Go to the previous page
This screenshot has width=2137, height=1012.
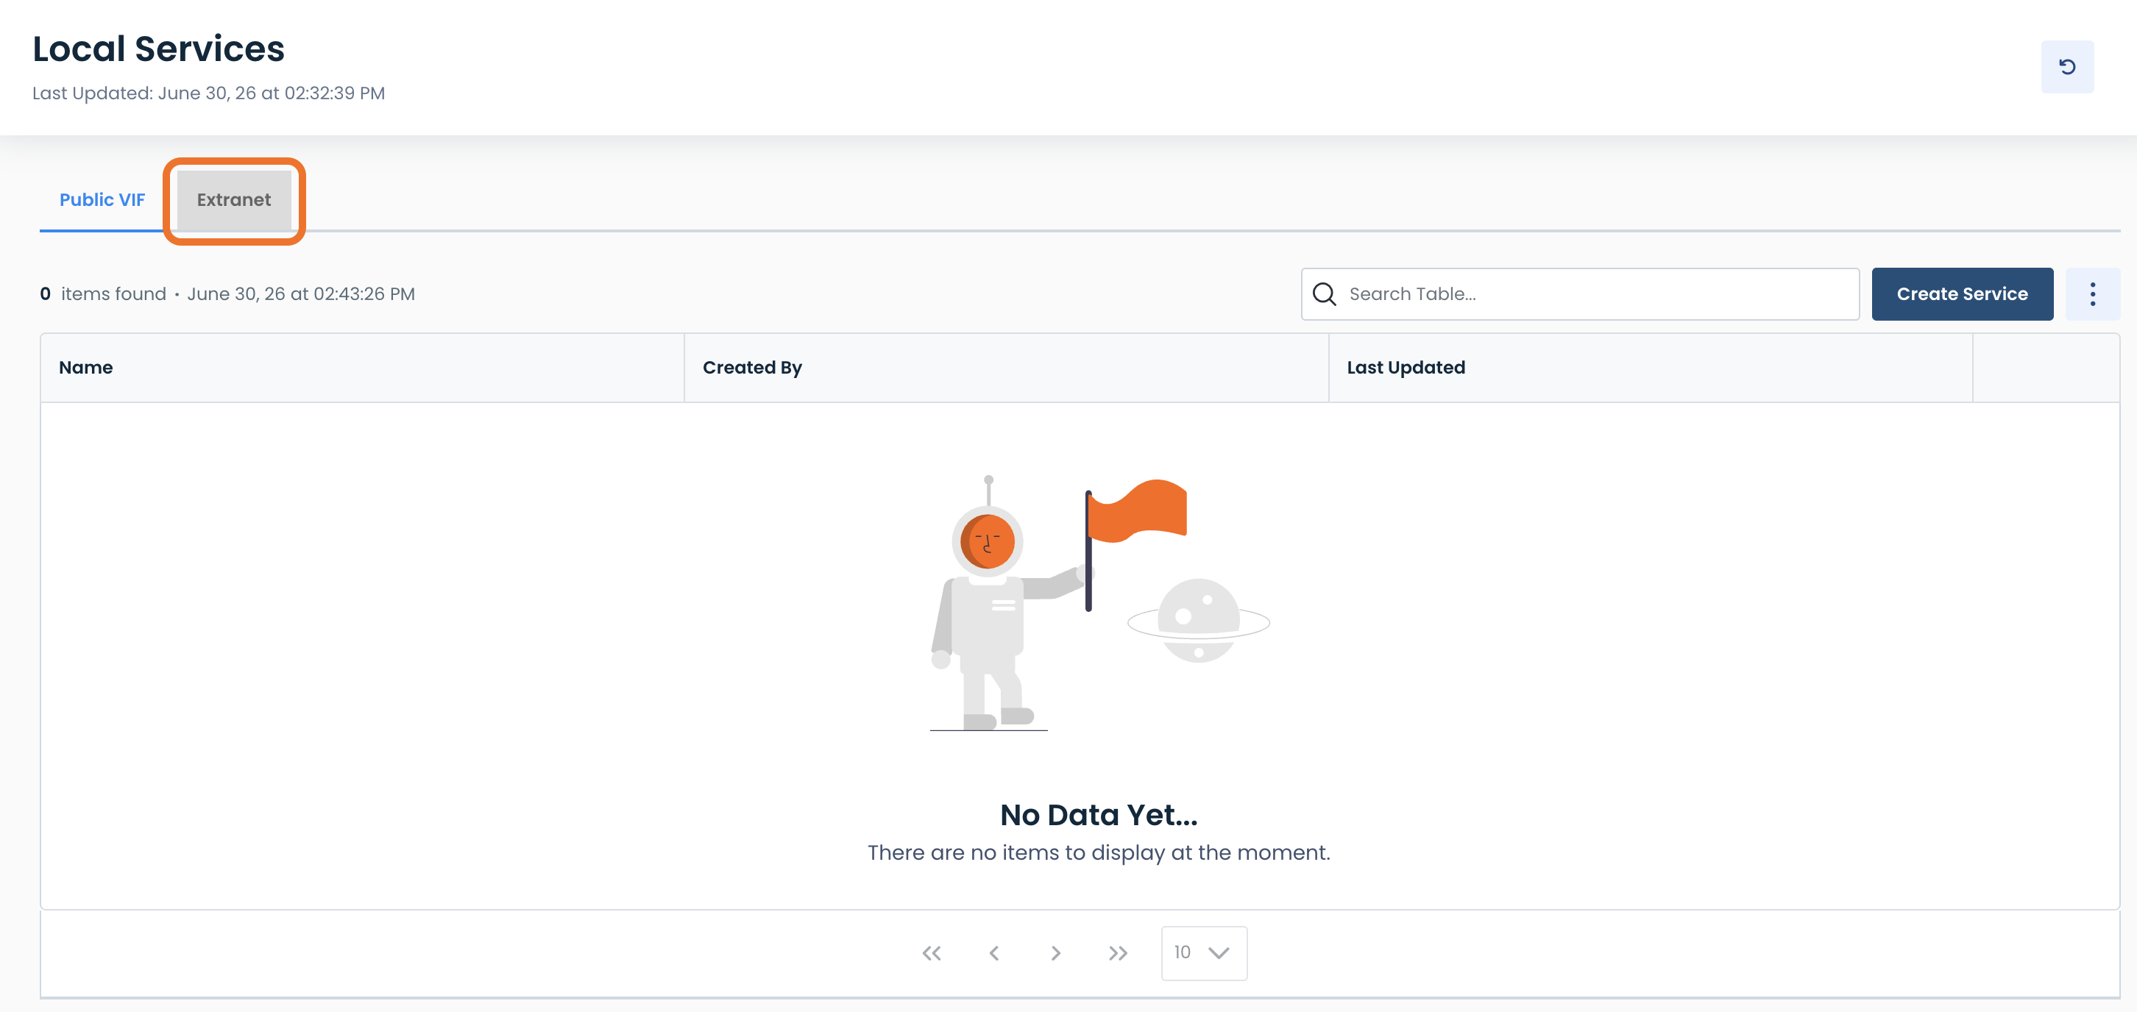tap(993, 953)
